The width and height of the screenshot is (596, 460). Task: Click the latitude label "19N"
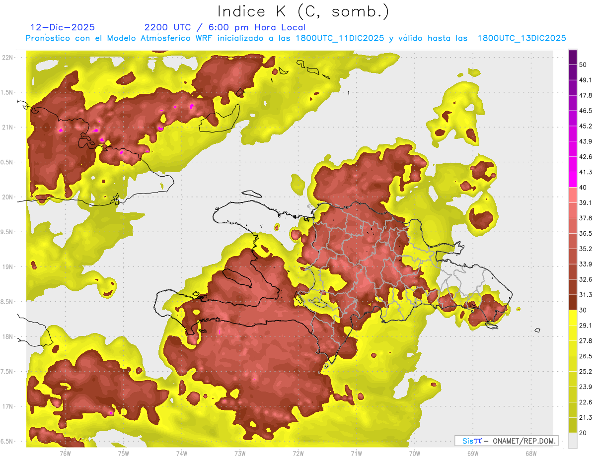[x=8, y=267]
